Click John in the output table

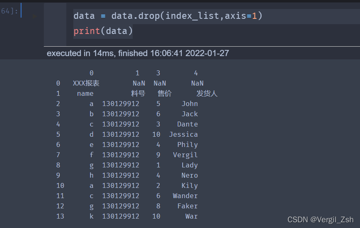pos(190,104)
